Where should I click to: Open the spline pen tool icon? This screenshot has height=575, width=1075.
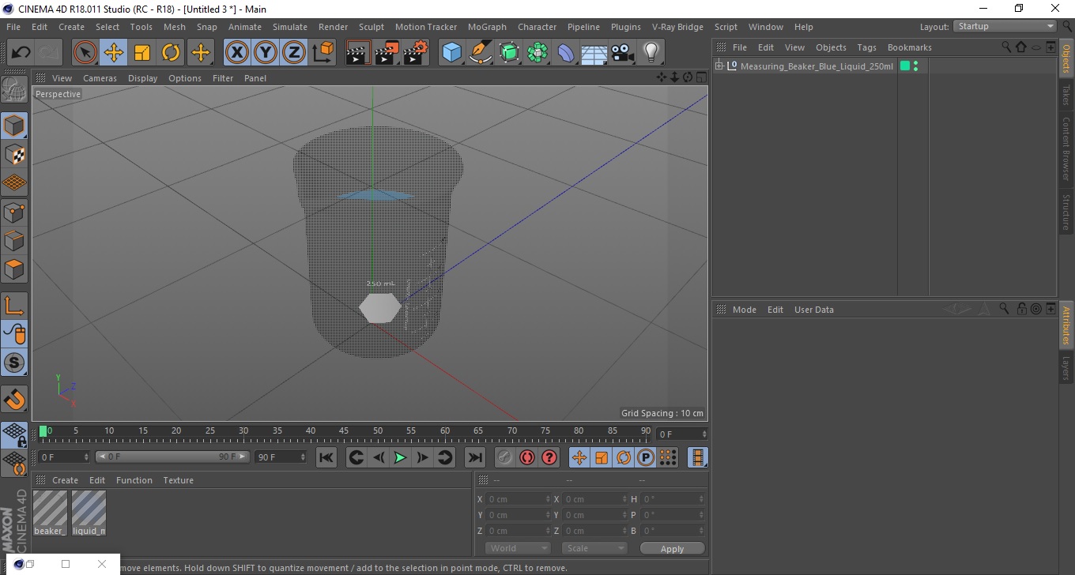coord(481,53)
